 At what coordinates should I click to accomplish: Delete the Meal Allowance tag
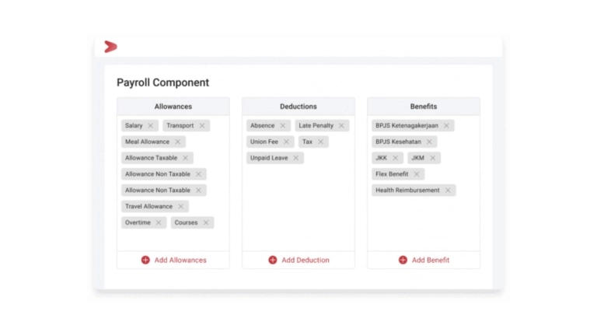pos(178,142)
